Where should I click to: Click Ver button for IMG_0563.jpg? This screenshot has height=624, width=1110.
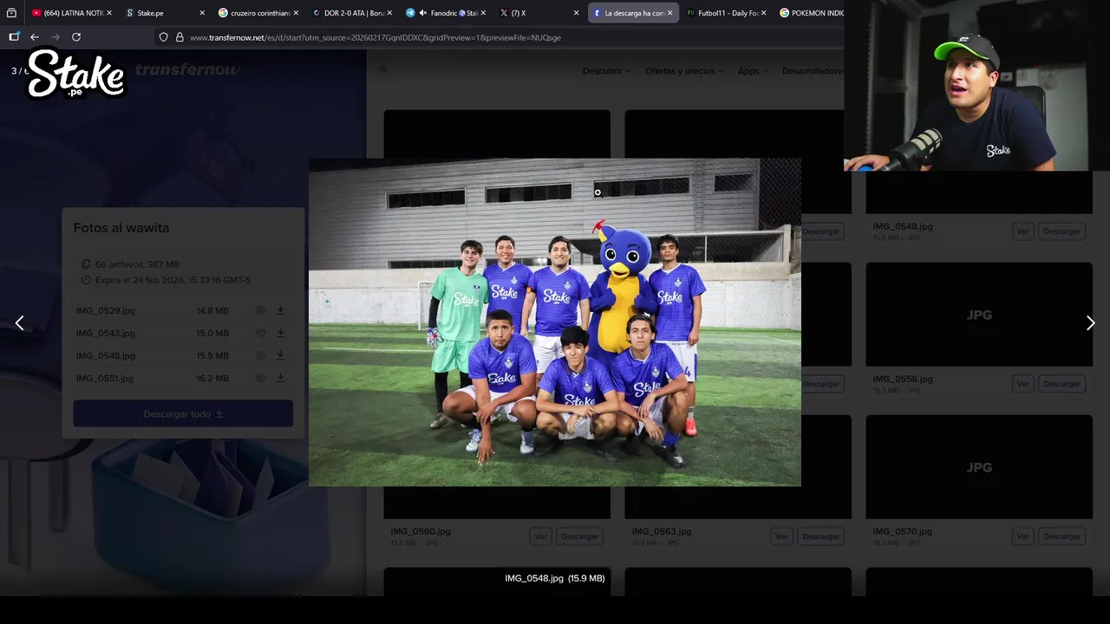tap(781, 536)
